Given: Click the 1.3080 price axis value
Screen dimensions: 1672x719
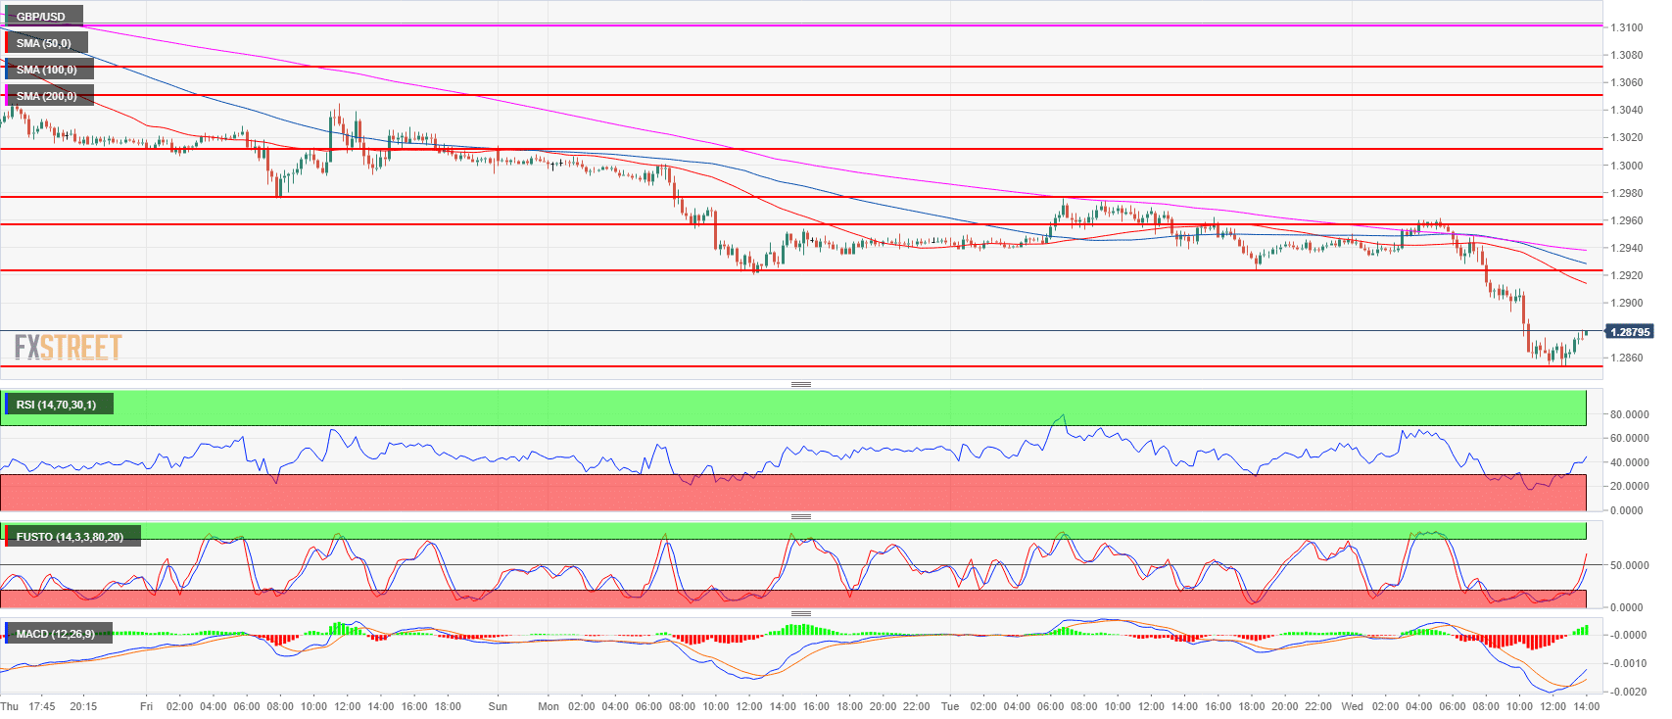Looking at the screenshot, I should coord(1627,56).
